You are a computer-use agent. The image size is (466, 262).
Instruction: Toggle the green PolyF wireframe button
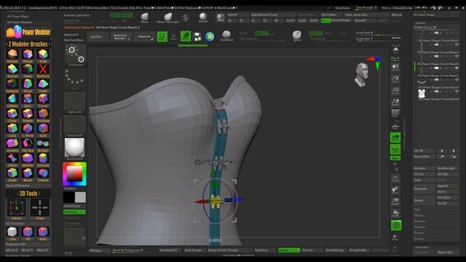[x=396, y=226]
